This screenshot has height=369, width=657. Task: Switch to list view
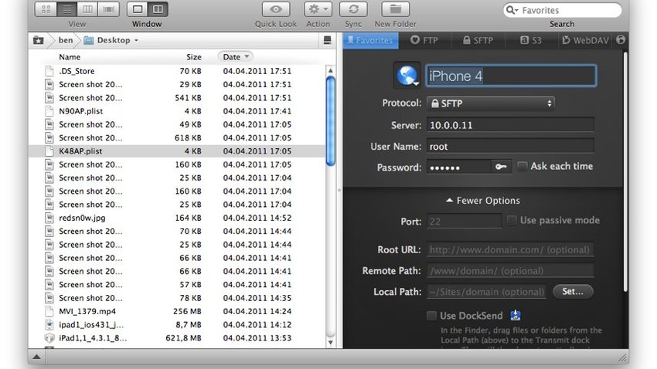click(67, 9)
